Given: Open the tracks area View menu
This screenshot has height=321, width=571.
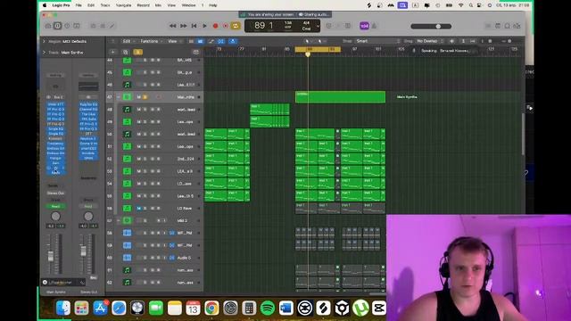Looking at the screenshot, I should pyautogui.click(x=174, y=41).
